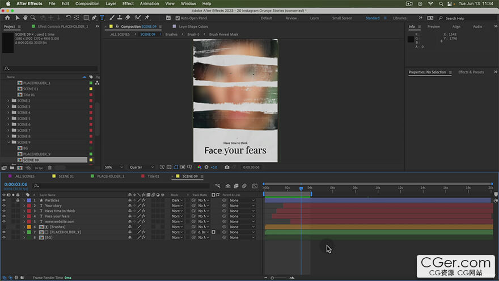Pick the Eraser tool
This screenshot has width=499, height=281.
coord(128,18)
